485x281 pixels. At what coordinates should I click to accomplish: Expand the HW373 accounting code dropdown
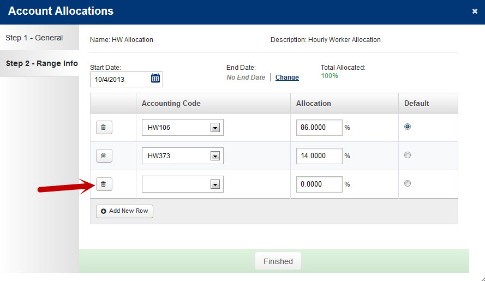215,156
